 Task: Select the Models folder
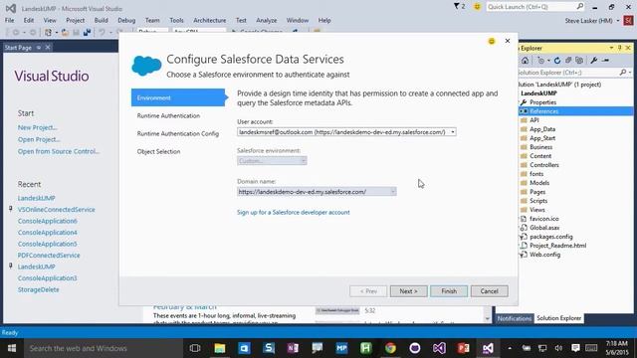tap(539, 183)
